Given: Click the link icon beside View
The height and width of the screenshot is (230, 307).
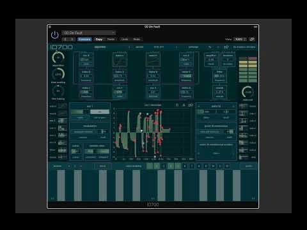Looking at the screenshot, I should tap(252, 40).
